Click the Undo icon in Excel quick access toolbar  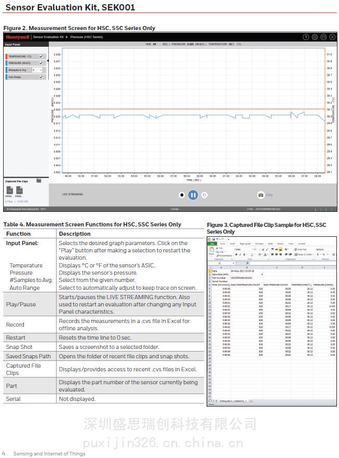(217, 239)
